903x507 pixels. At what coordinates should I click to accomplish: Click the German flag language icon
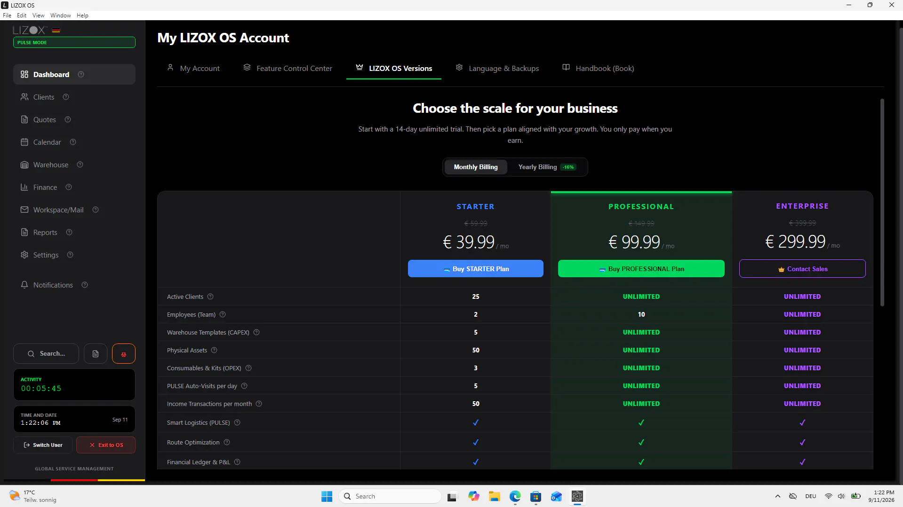(56, 30)
